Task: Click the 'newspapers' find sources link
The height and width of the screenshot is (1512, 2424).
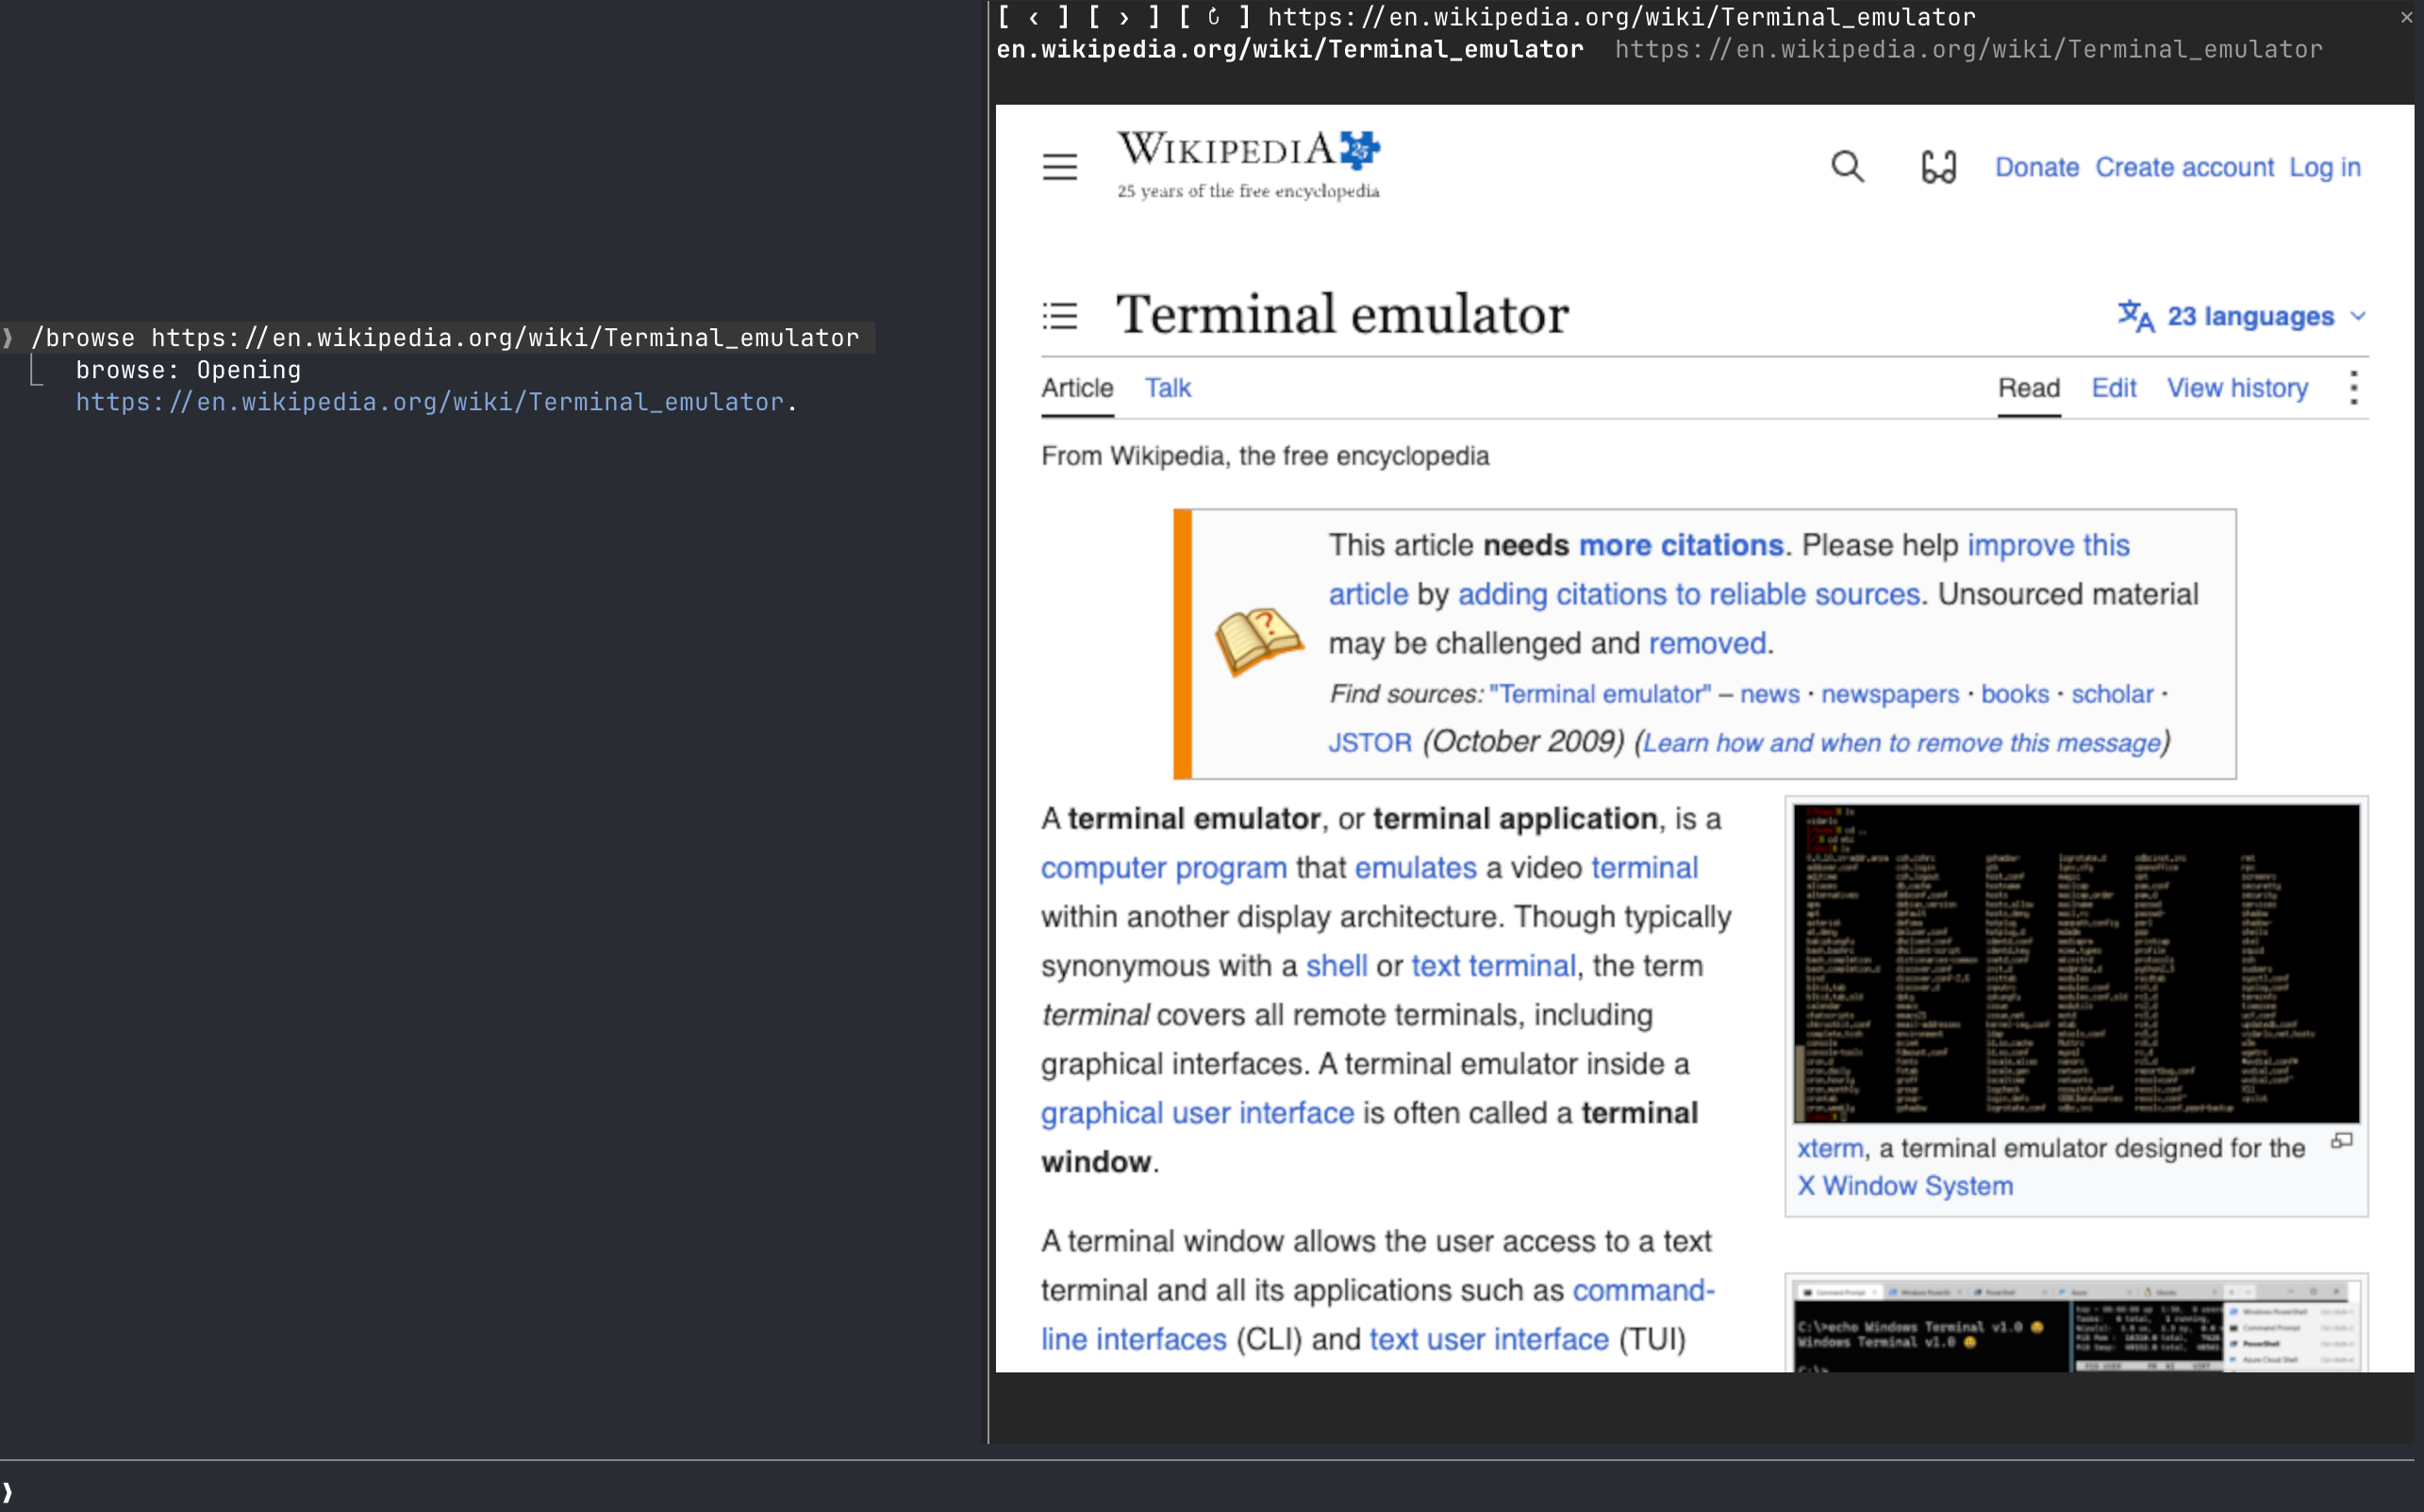Action: pyautogui.click(x=1889, y=694)
